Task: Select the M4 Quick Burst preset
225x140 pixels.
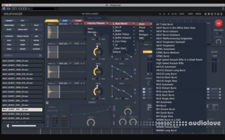Action: tap(165, 113)
